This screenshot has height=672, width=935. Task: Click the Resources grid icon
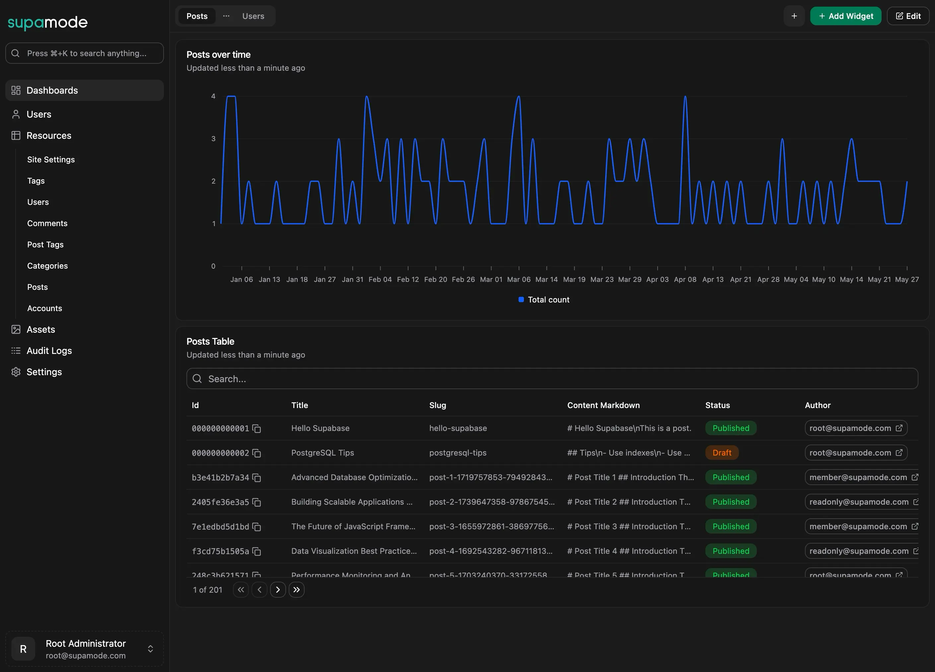tap(16, 135)
